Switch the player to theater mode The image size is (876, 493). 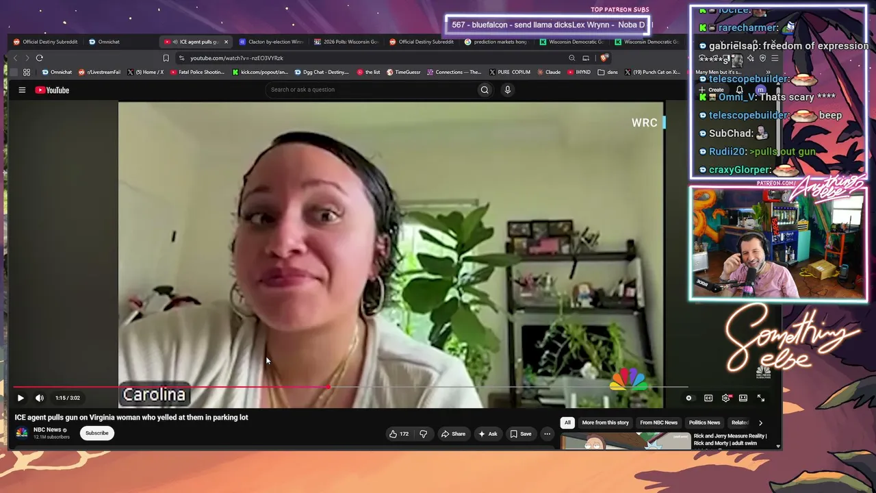(x=743, y=398)
